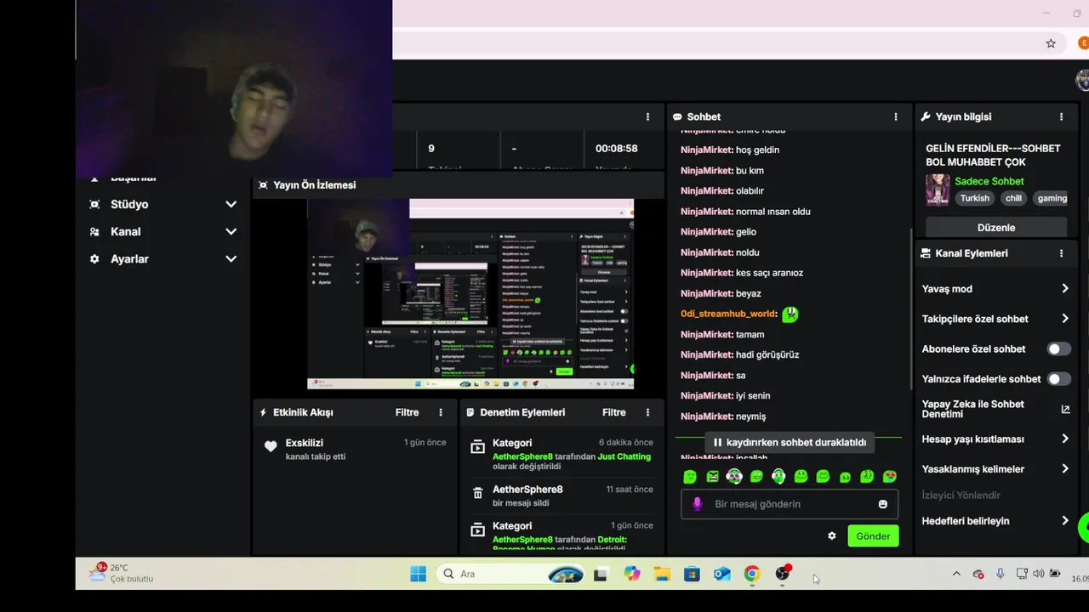
Task: Click the trash icon beside AetherSphere8 deletion entry
Action: (x=477, y=493)
